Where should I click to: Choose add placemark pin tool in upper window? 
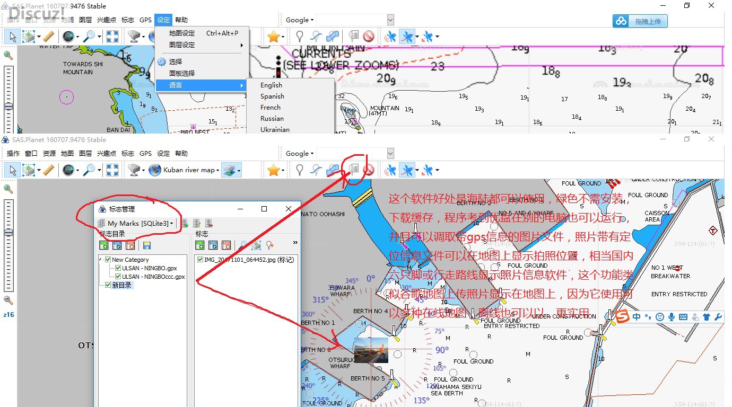pos(300,37)
